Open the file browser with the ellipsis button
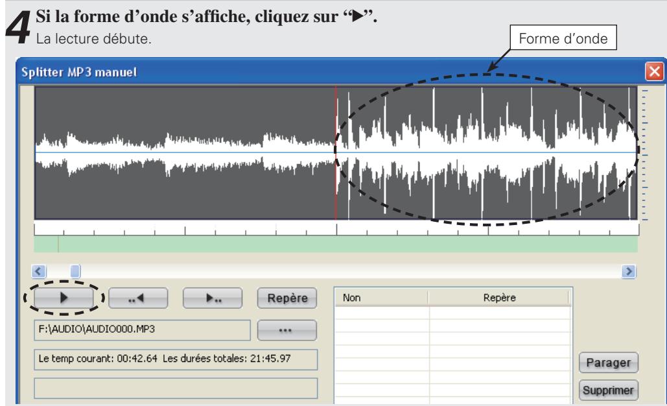Viewport: 667px width, 406px height. 287,330
